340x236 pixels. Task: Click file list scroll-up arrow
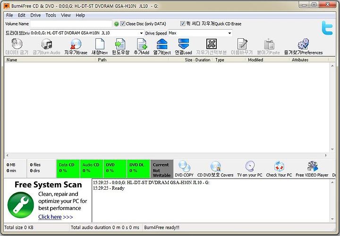[x=332, y=66]
